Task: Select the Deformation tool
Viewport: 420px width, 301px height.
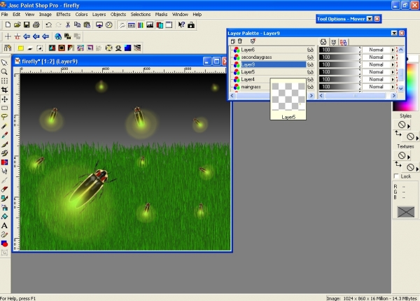Action: 4,81
